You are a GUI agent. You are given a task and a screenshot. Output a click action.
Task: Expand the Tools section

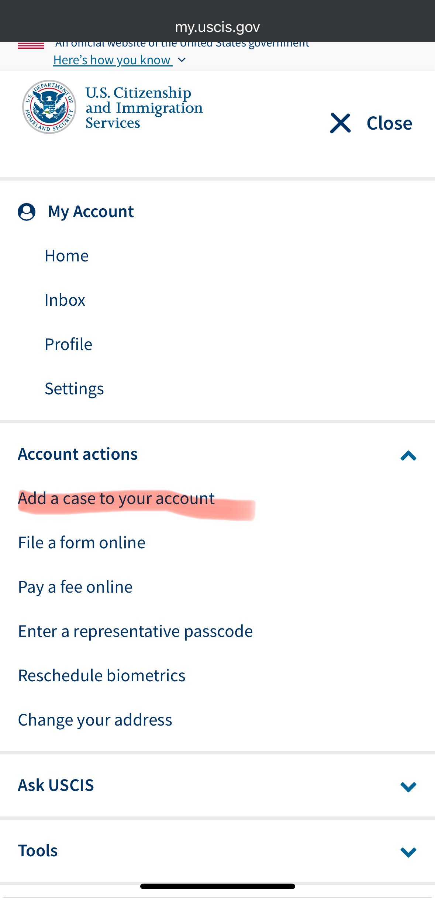408,852
